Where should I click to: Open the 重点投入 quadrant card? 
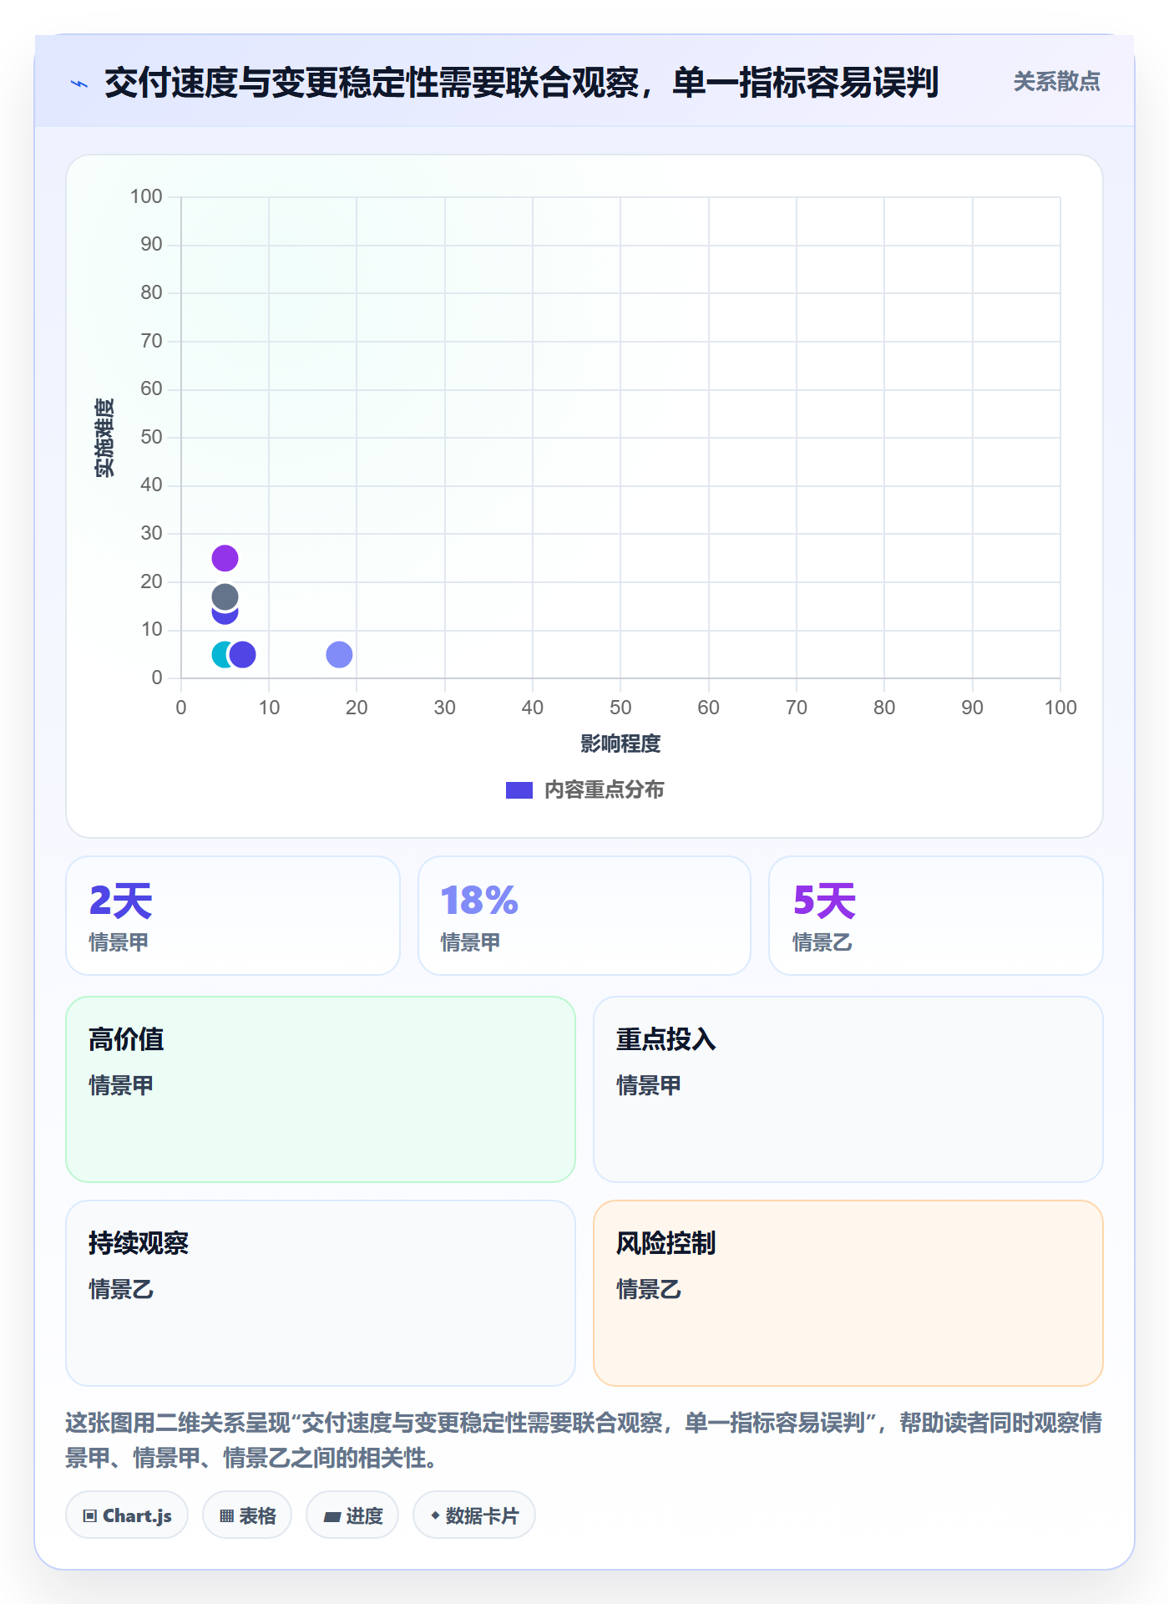point(848,1089)
